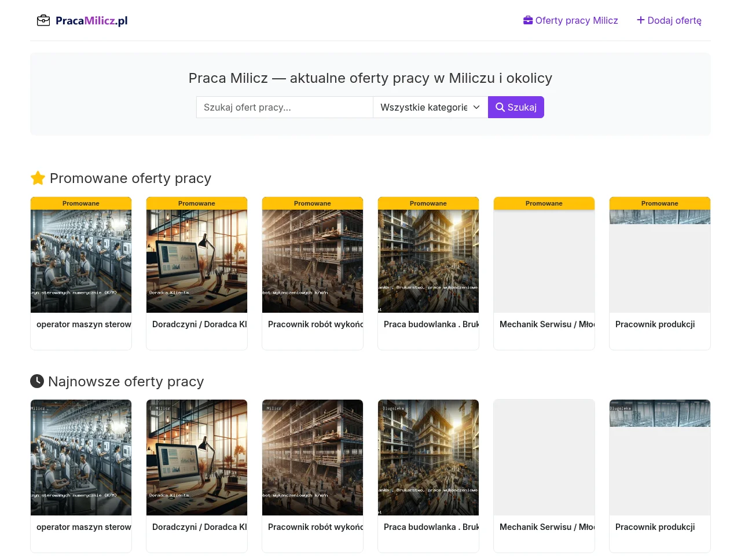Open the Wszystkie kategorie dropdown
741x556 pixels.
click(x=431, y=107)
